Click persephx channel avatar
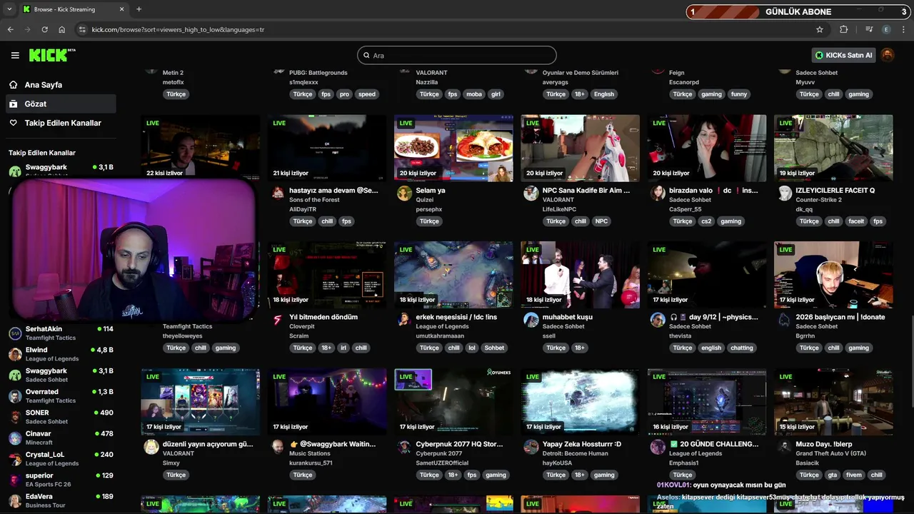Screen dimensions: 914x514 point(404,193)
